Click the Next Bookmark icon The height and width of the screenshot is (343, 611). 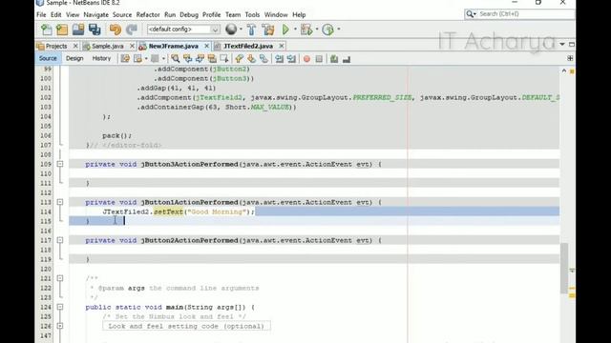coord(251,59)
